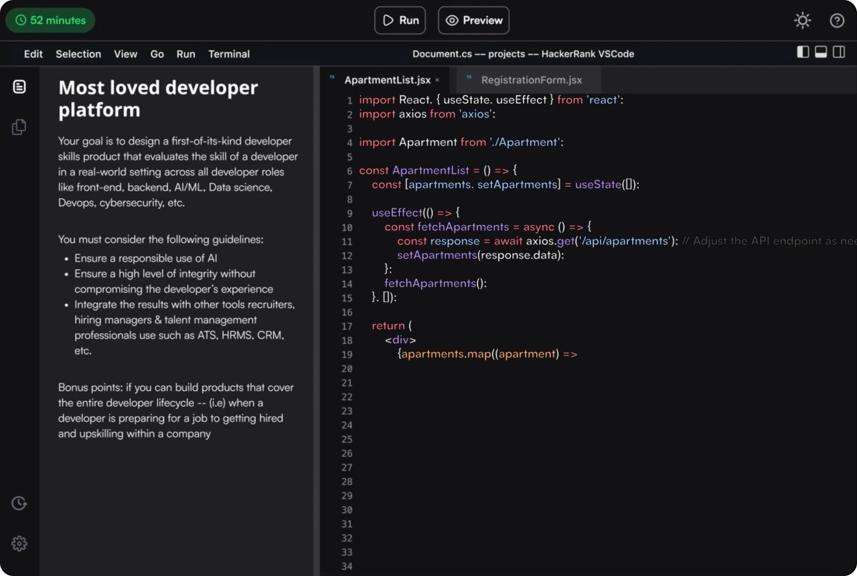857x576 pixels.
Task: Expand the View menu options
Action: pos(125,54)
